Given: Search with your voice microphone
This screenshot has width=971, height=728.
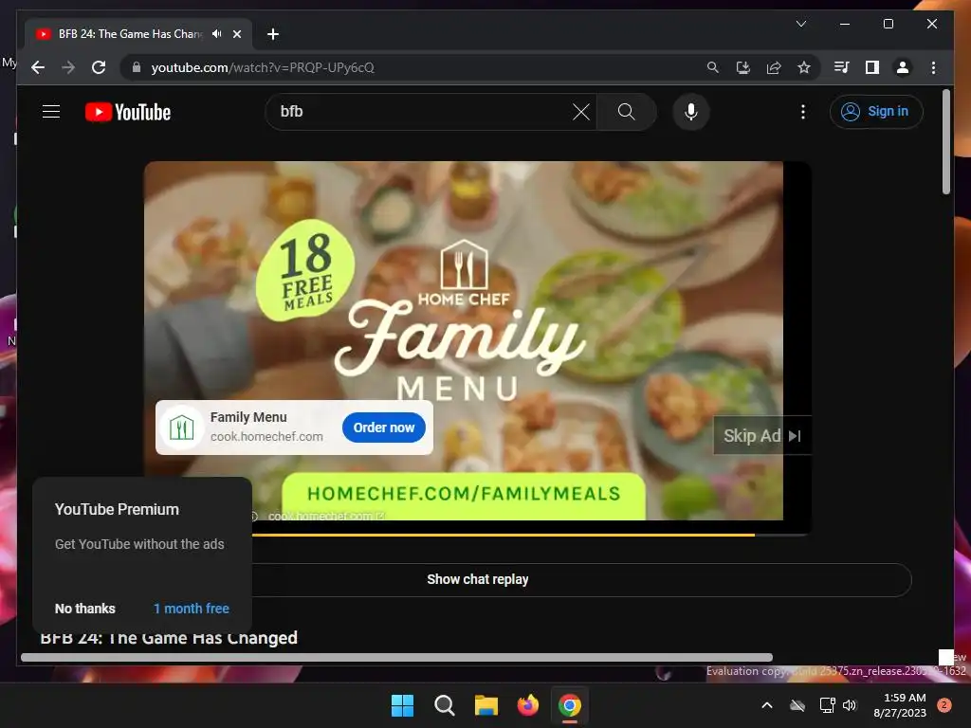Looking at the screenshot, I should 691,112.
